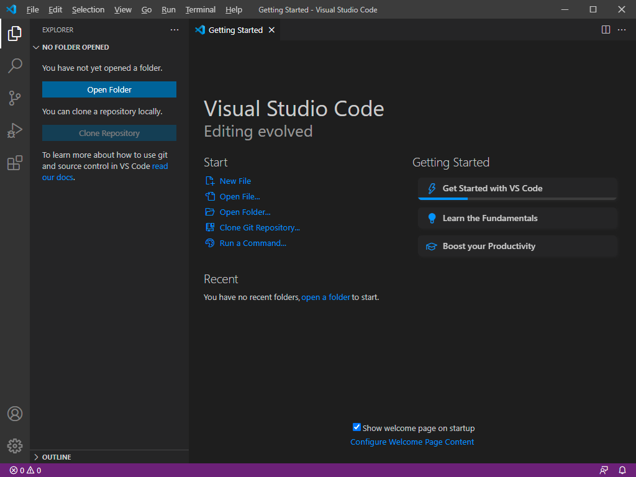The image size is (636, 477).
Task: Open the Extensions view icon
Action: pos(15,163)
